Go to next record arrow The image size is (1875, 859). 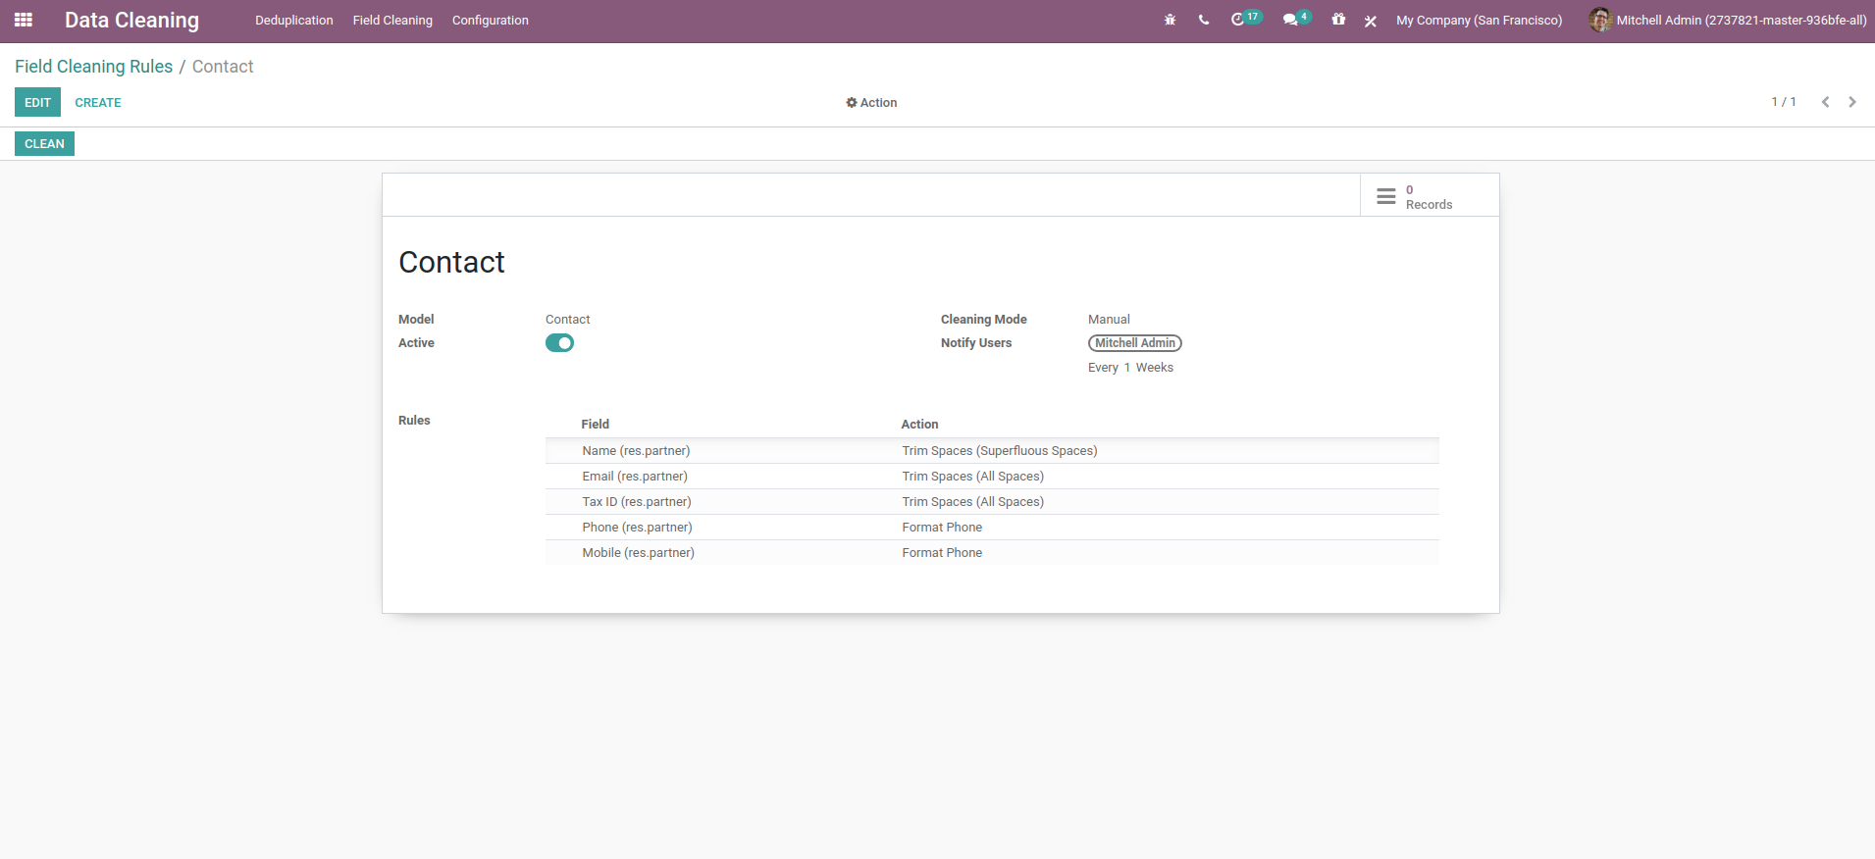(x=1852, y=102)
